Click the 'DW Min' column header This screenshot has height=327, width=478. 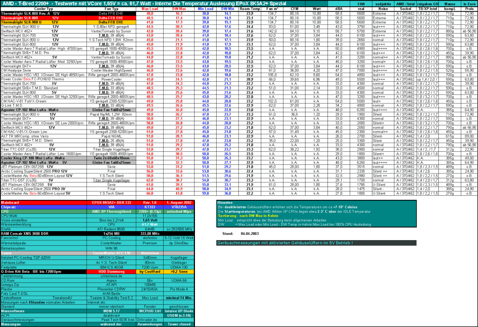(x=228, y=9)
